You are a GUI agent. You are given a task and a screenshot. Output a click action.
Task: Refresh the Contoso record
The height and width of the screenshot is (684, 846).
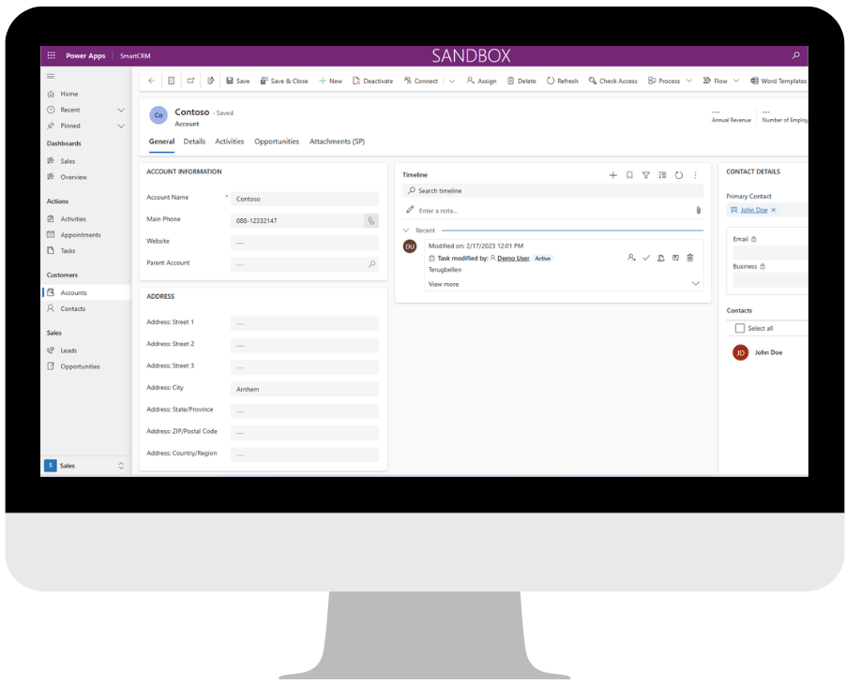point(562,81)
